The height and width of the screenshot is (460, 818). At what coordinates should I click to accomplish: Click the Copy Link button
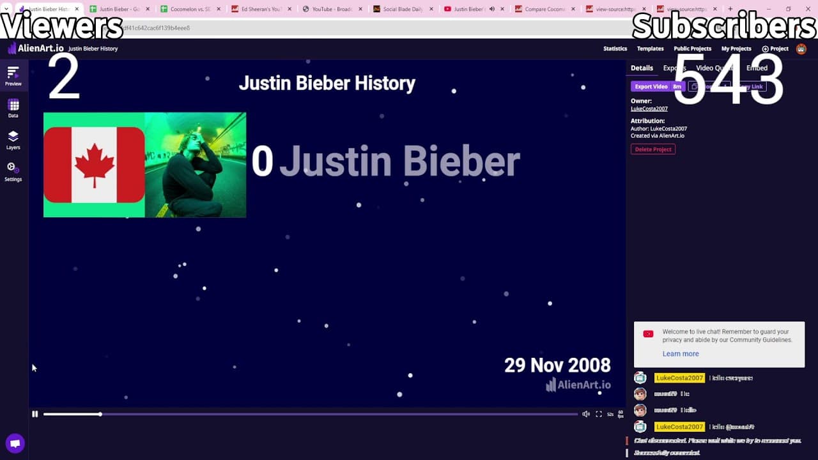click(750, 86)
